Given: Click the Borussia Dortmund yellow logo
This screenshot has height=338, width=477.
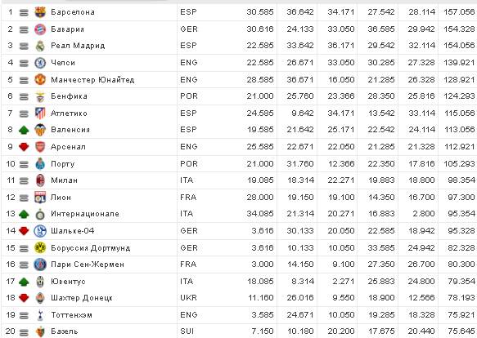Looking at the screenshot, I should [x=40, y=248].
